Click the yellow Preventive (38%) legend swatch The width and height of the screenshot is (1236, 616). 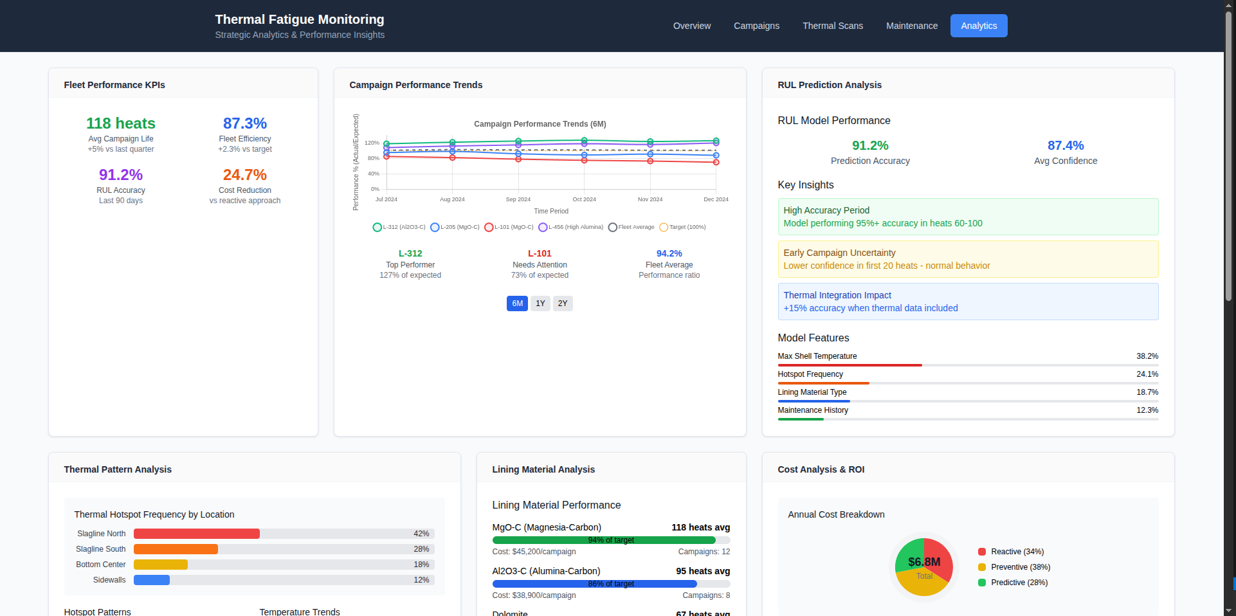[x=982, y=567]
